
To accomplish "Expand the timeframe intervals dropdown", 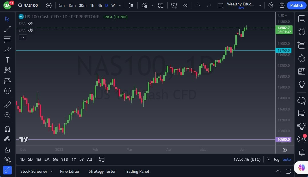I will (x=120, y=5).
